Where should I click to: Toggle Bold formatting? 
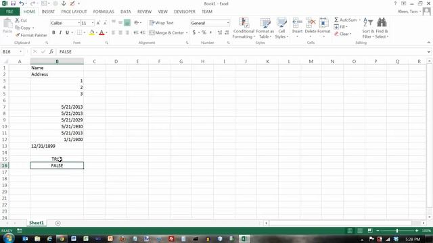coord(53,32)
